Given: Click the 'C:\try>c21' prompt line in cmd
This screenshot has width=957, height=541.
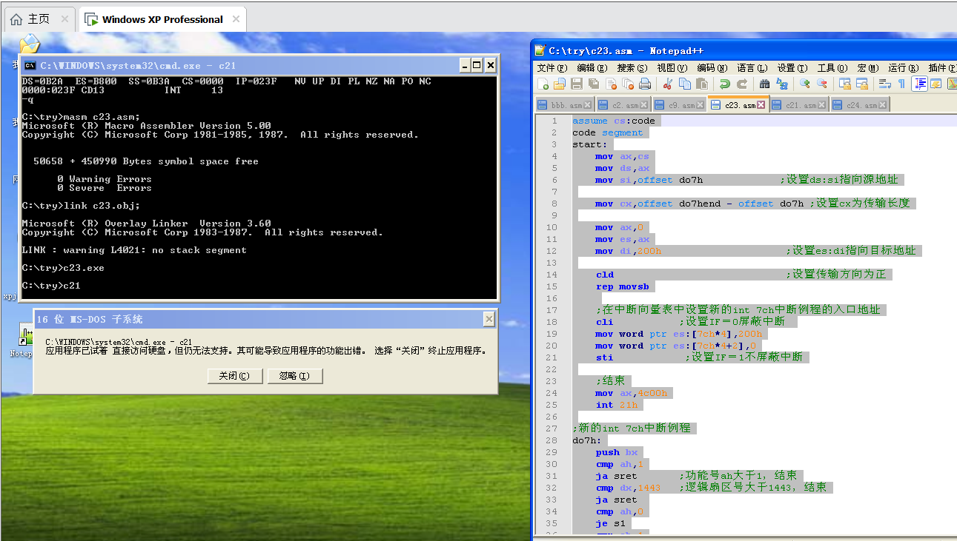Looking at the screenshot, I should click(51, 286).
